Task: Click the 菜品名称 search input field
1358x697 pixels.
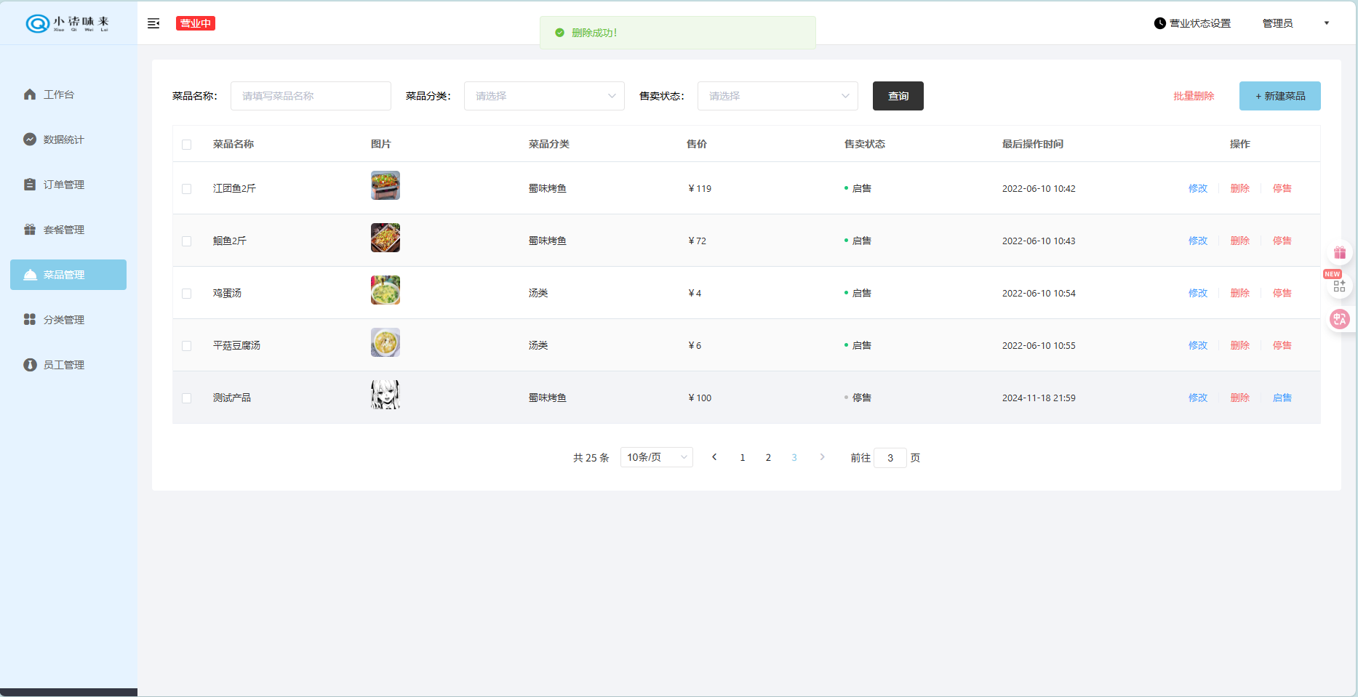Action: click(311, 96)
